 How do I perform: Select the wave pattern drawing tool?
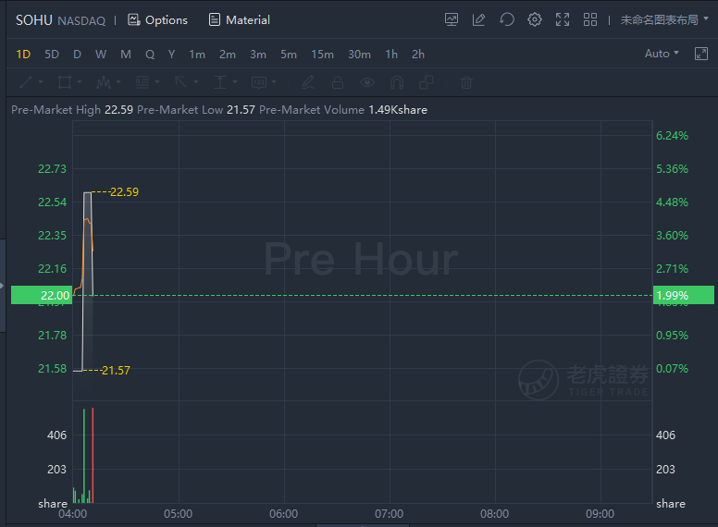tap(104, 82)
